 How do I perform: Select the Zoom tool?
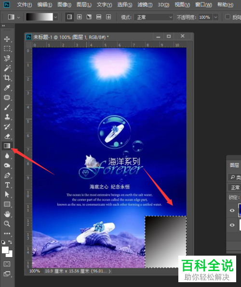tap(7, 224)
